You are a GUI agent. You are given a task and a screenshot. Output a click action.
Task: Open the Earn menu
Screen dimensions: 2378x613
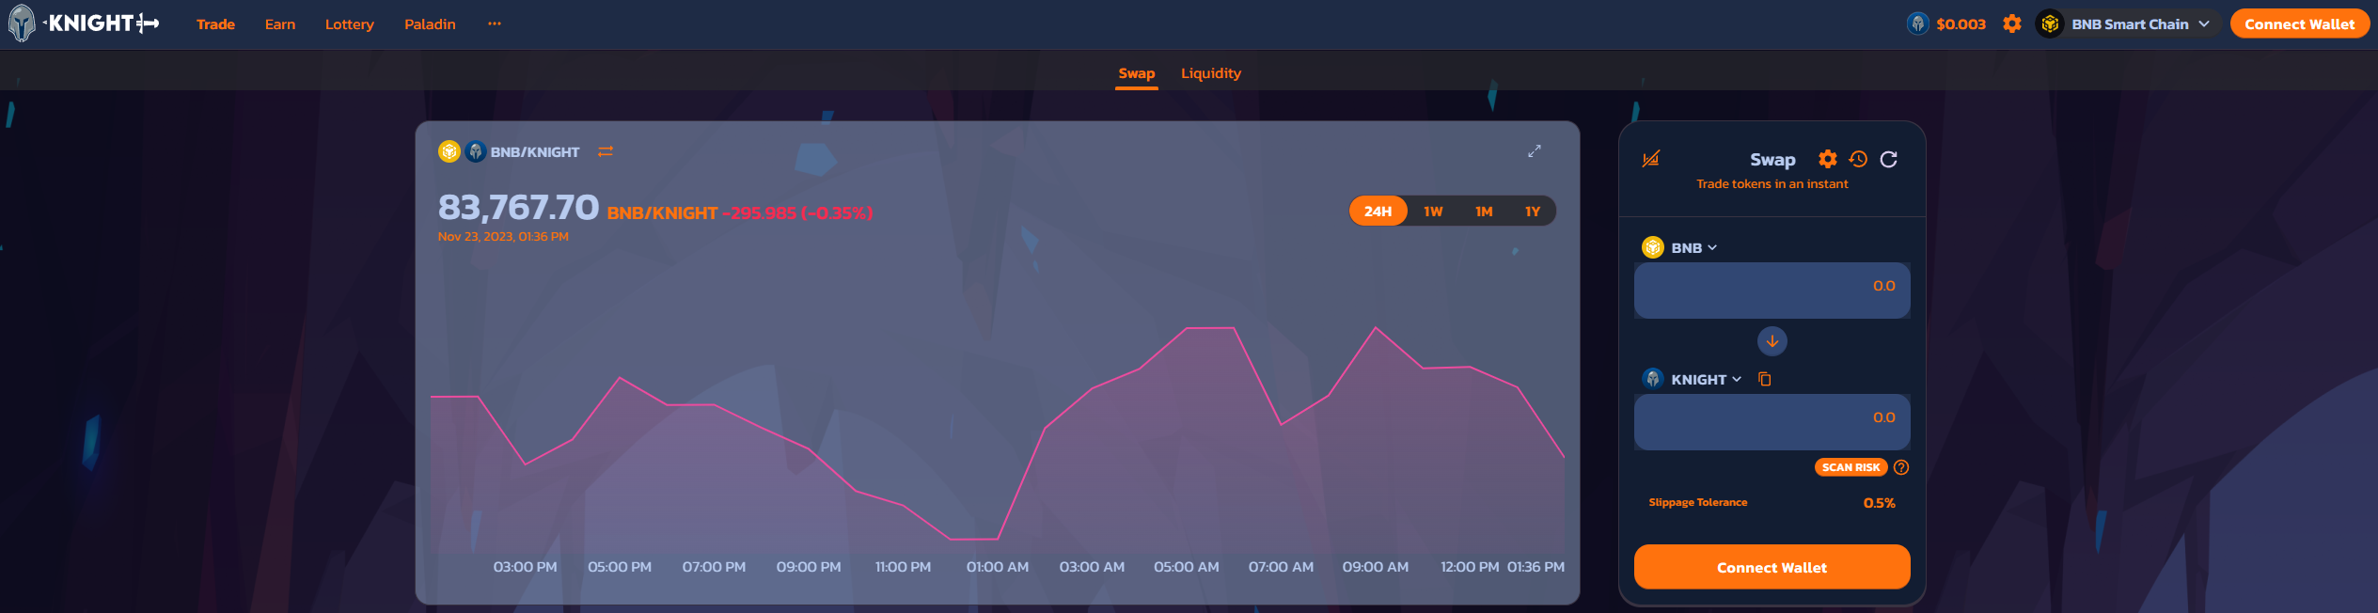[x=280, y=24]
